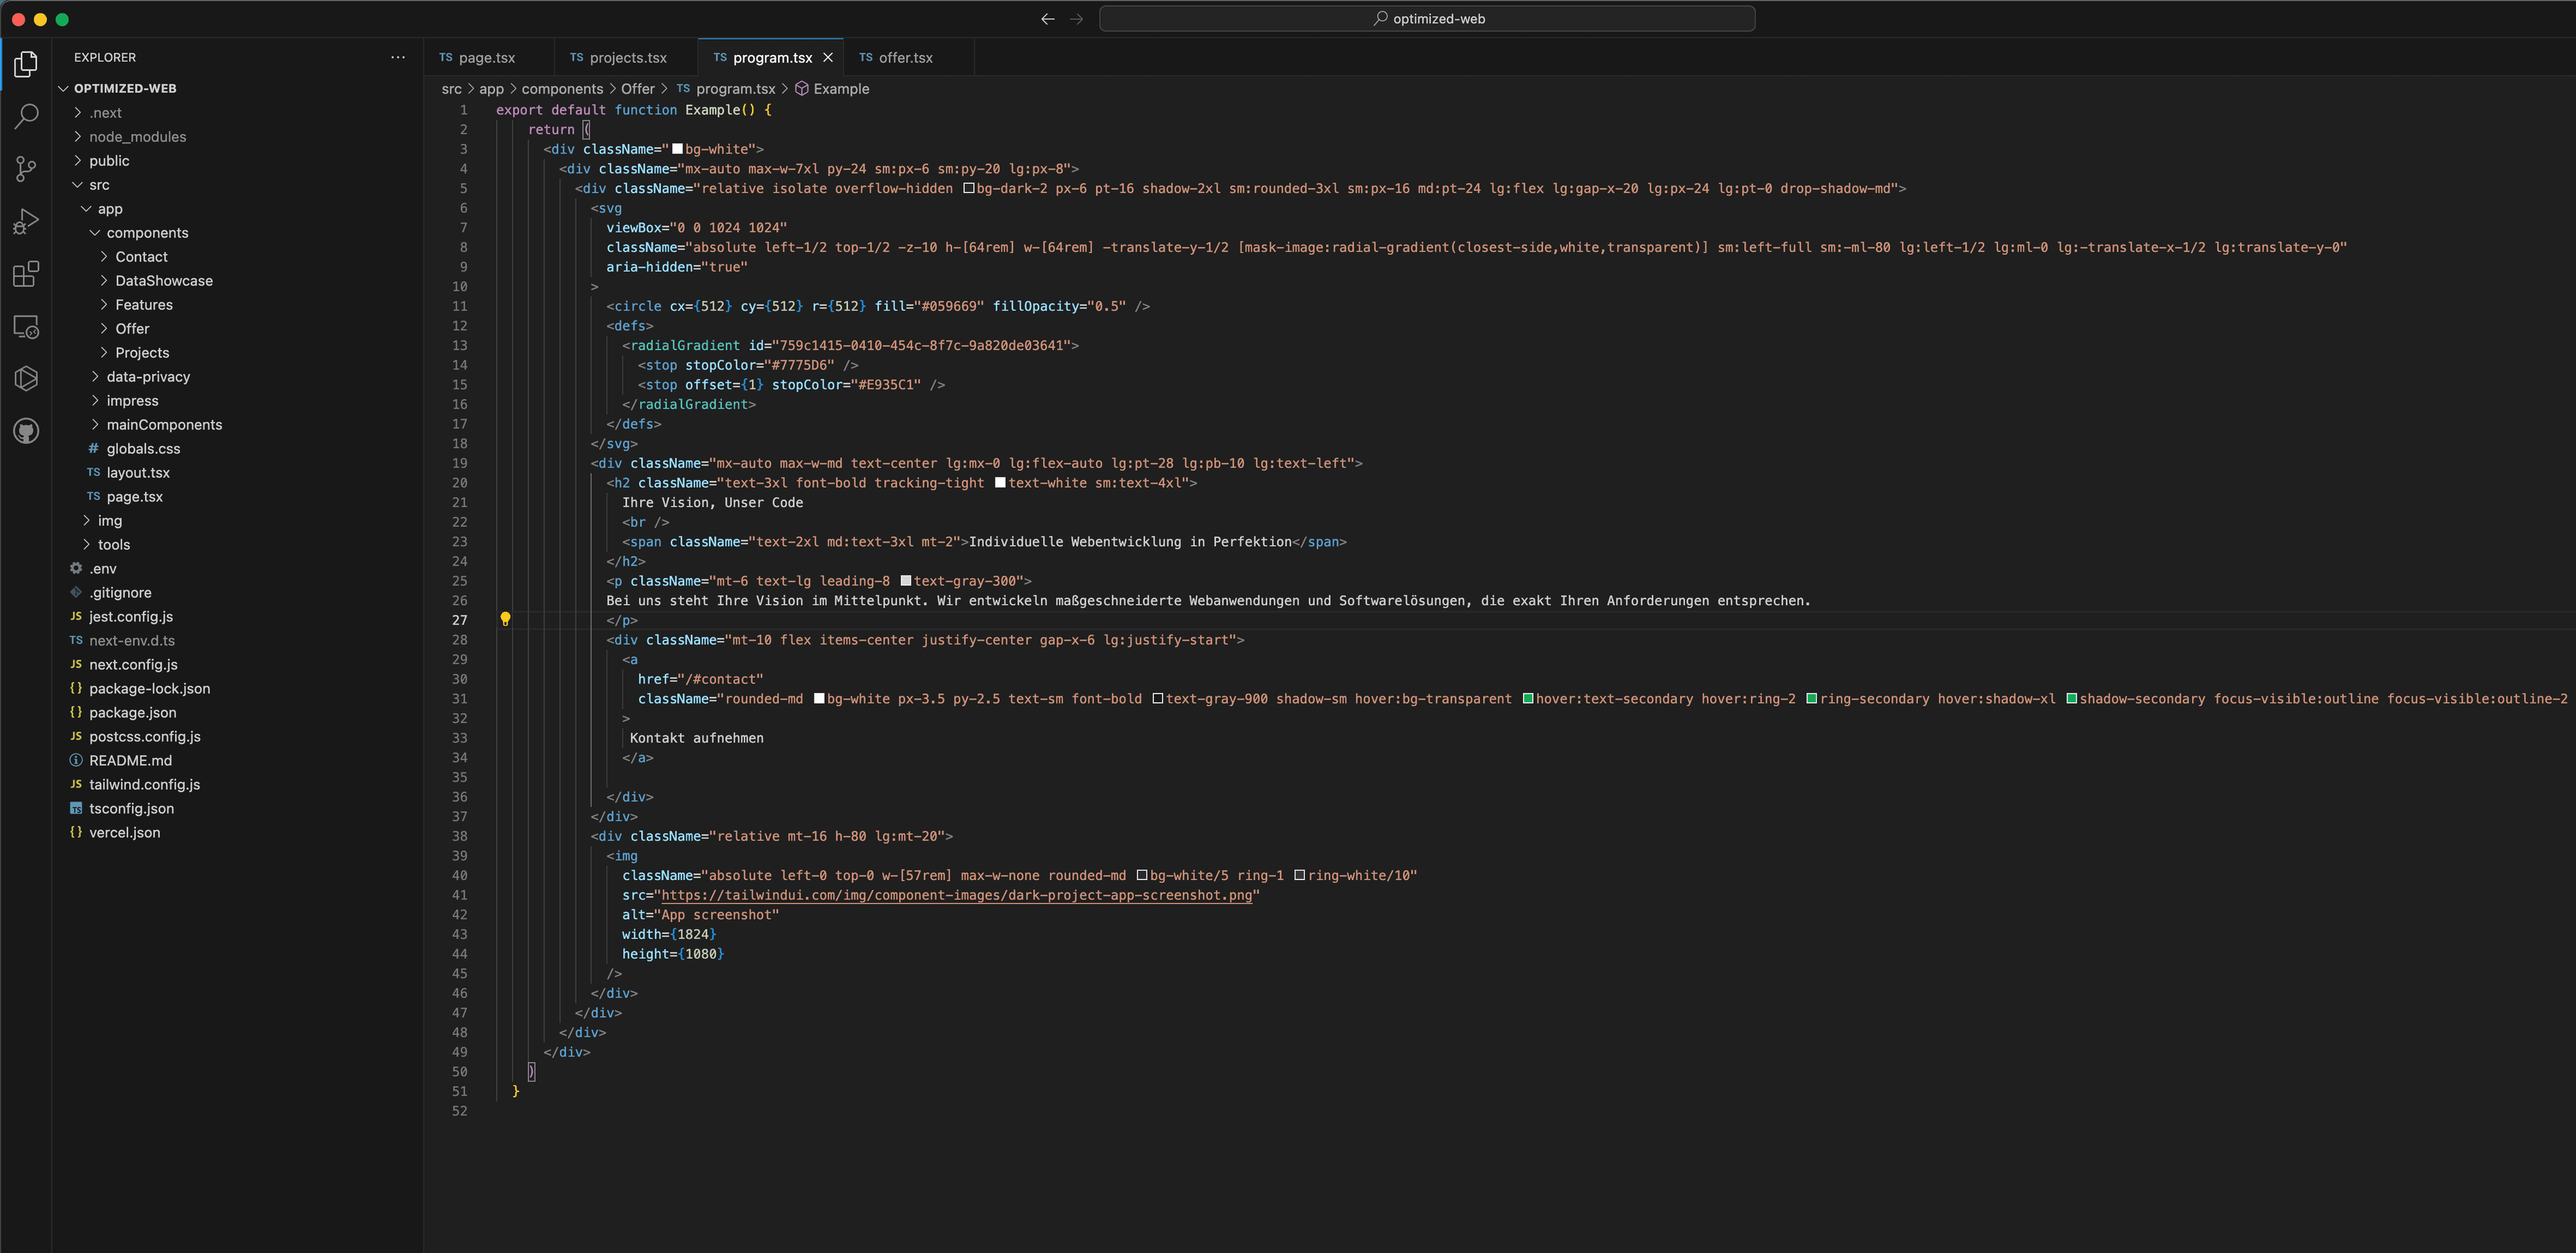The width and height of the screenshot is (2576, 1253).
Task: Switch to the page.tsx tab
Action: tap(488, 58)
